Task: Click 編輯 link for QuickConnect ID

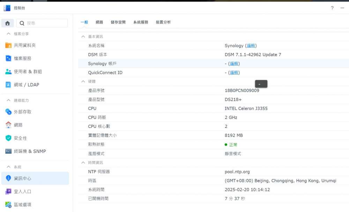Action: point(234,73)
